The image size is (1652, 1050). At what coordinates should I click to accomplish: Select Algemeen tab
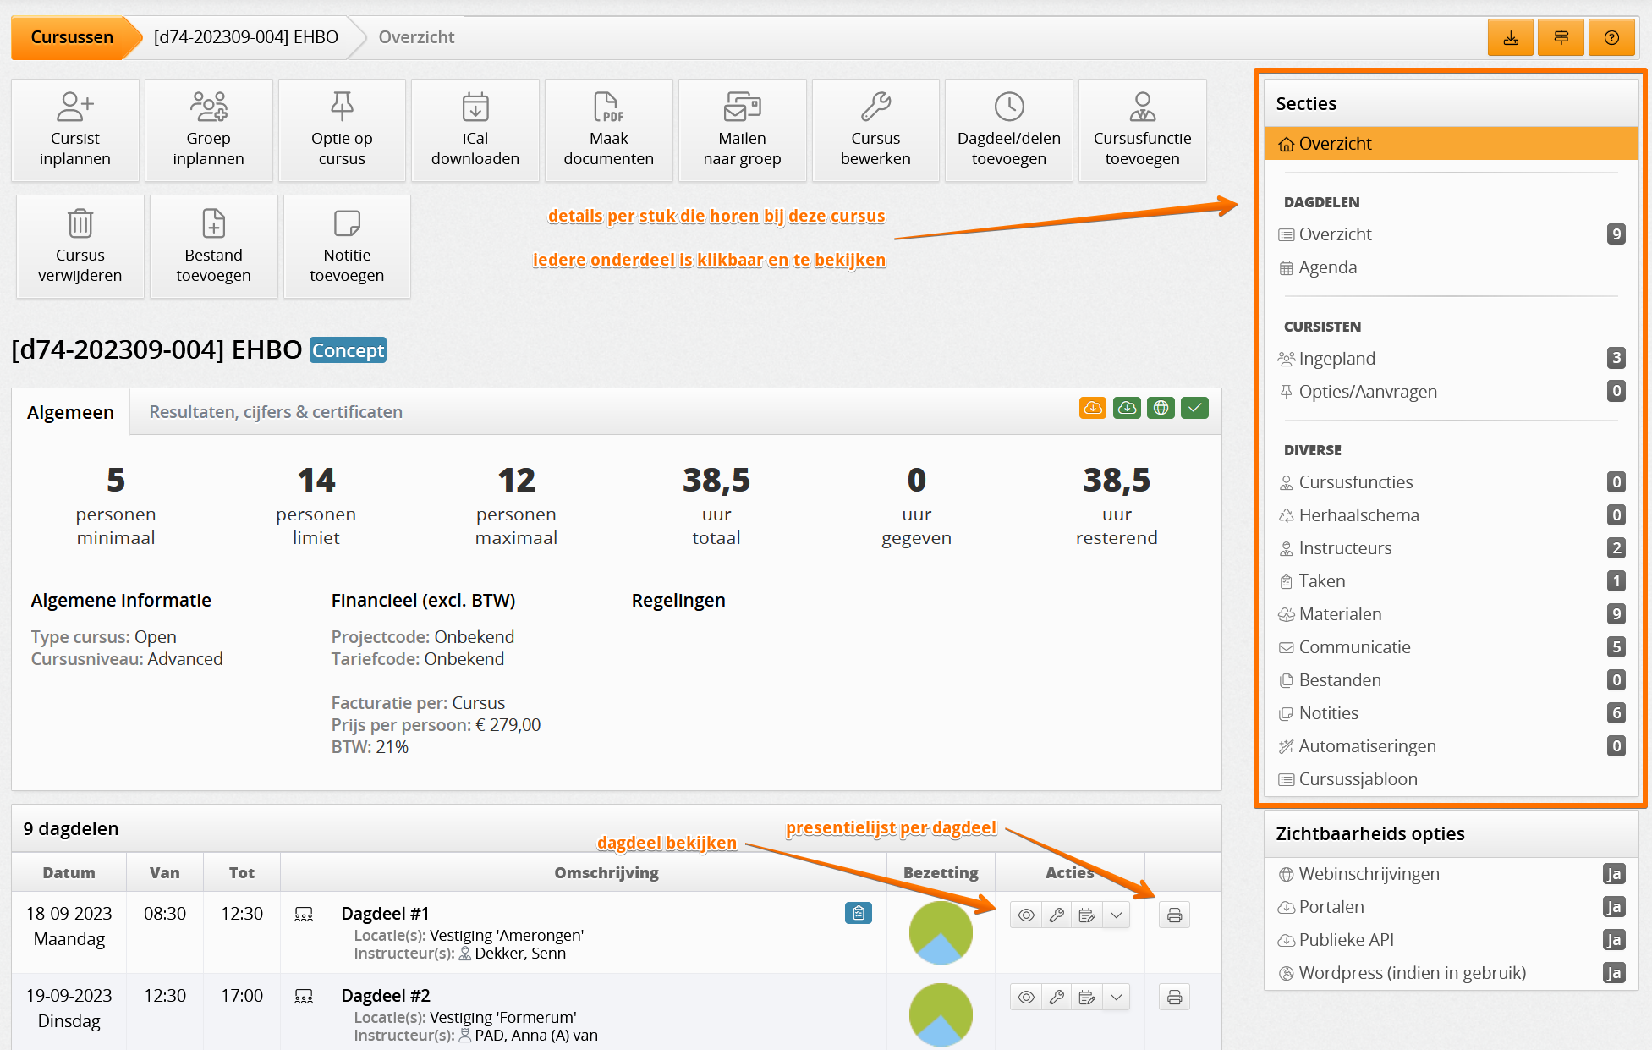coord(70,412)
